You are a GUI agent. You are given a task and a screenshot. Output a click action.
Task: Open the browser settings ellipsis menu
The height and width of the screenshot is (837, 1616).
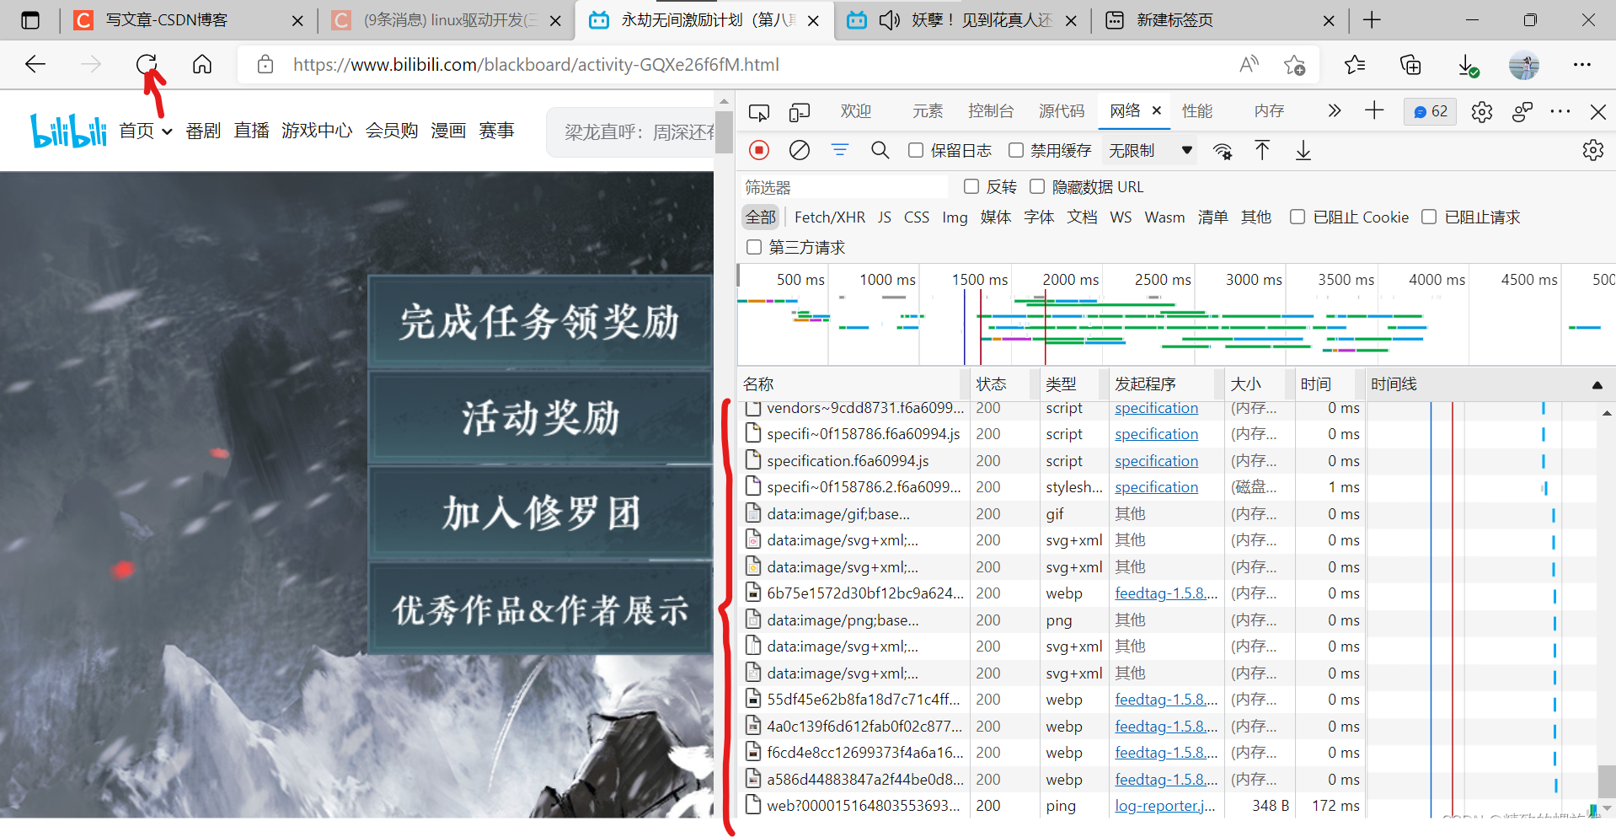click(x=1581, y=64)
